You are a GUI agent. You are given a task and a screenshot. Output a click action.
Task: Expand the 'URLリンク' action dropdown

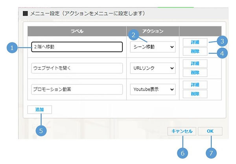(152, 68)
